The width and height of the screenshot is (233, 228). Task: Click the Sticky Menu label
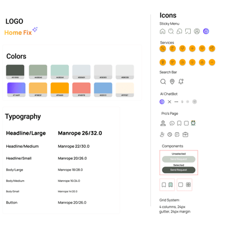click(170, 24)
